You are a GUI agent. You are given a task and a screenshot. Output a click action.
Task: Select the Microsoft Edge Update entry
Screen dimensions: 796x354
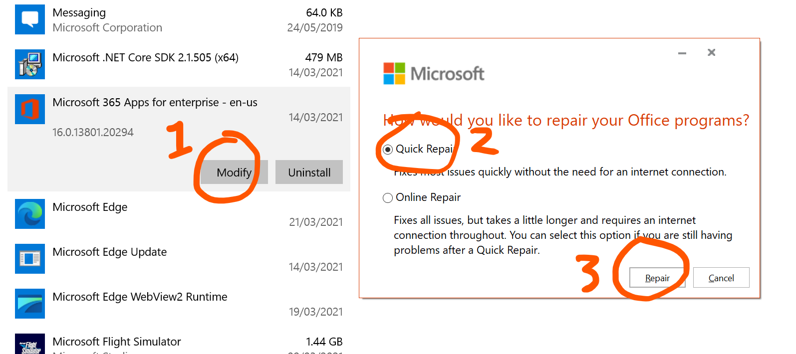(109, 252)
